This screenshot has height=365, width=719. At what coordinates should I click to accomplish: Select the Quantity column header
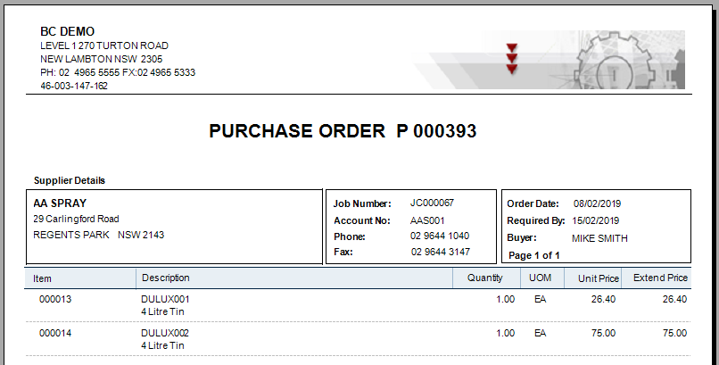coord(484,278)
